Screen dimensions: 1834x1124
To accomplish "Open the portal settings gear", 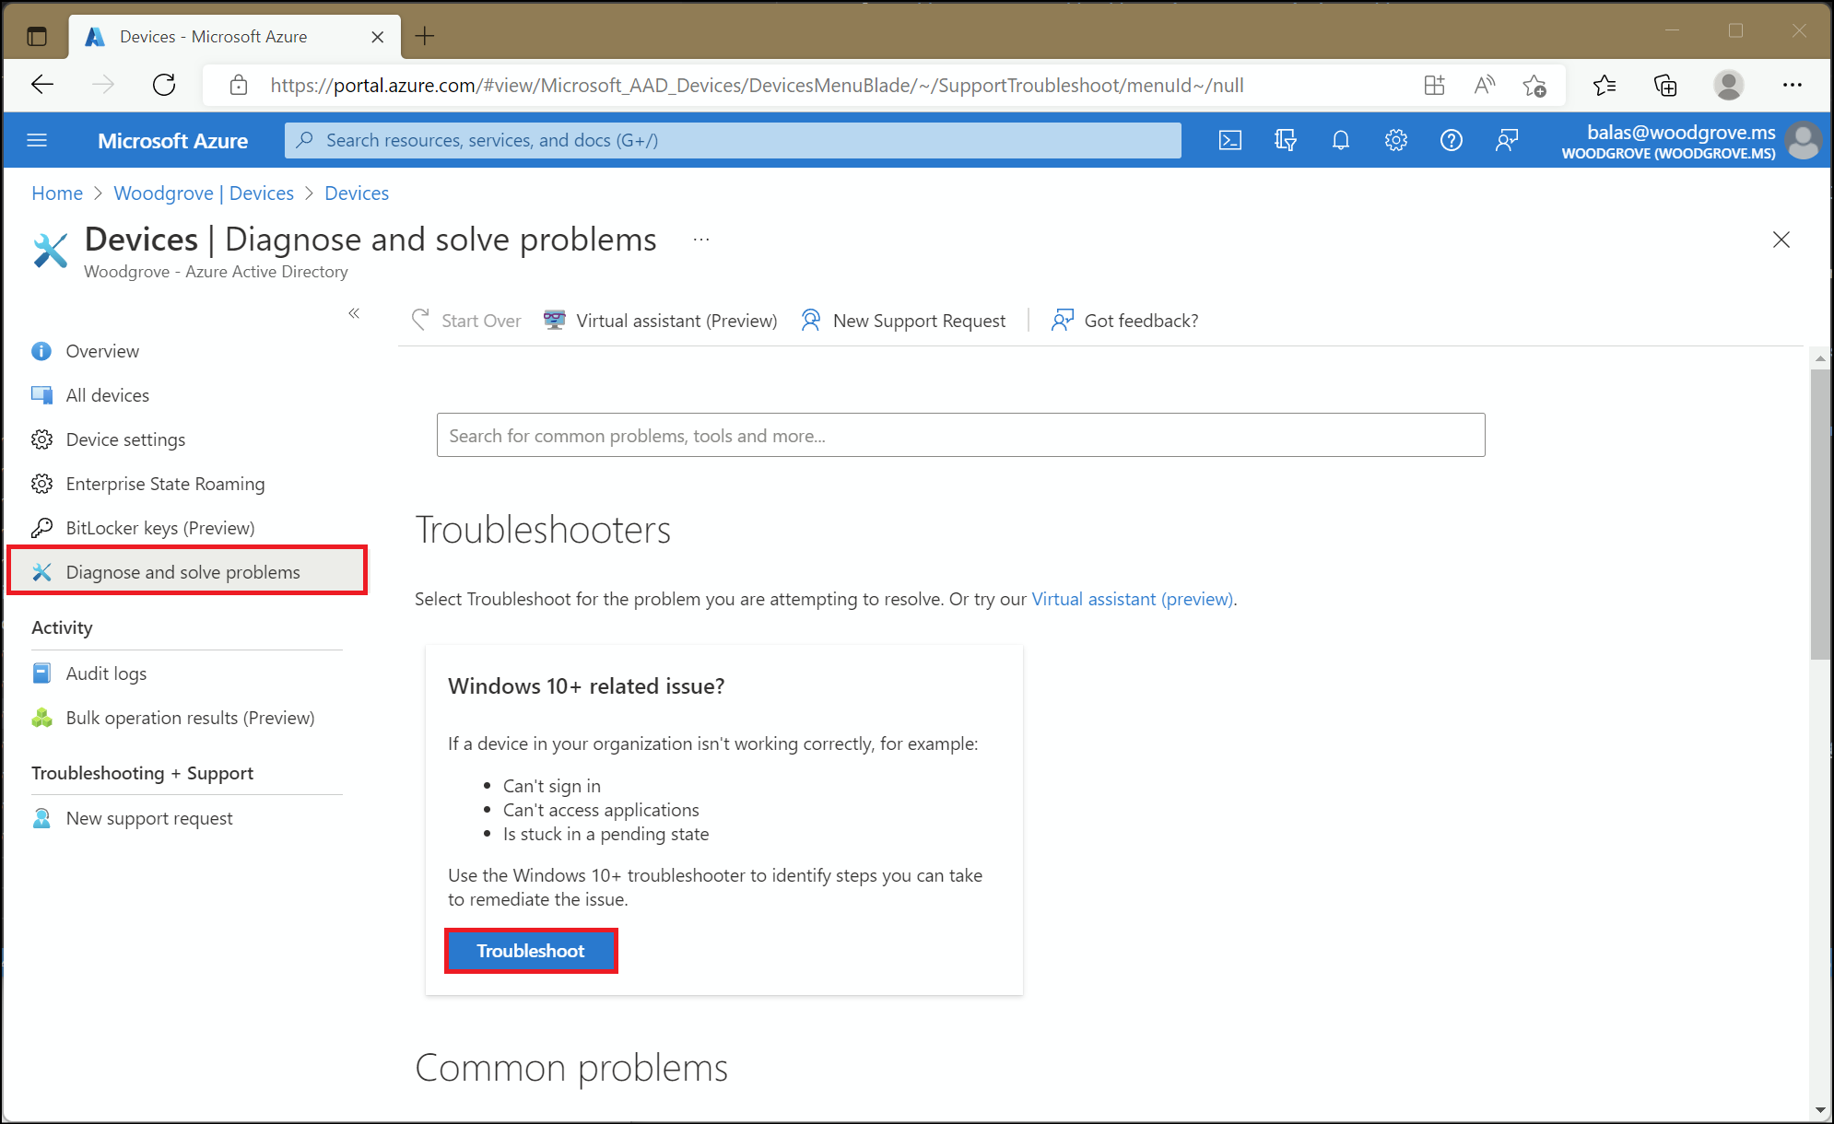I will (1395, 140).
